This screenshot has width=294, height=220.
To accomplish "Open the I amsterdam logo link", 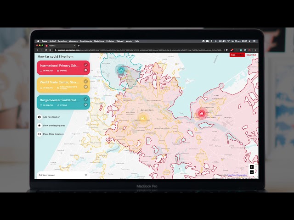I will 237,55.
